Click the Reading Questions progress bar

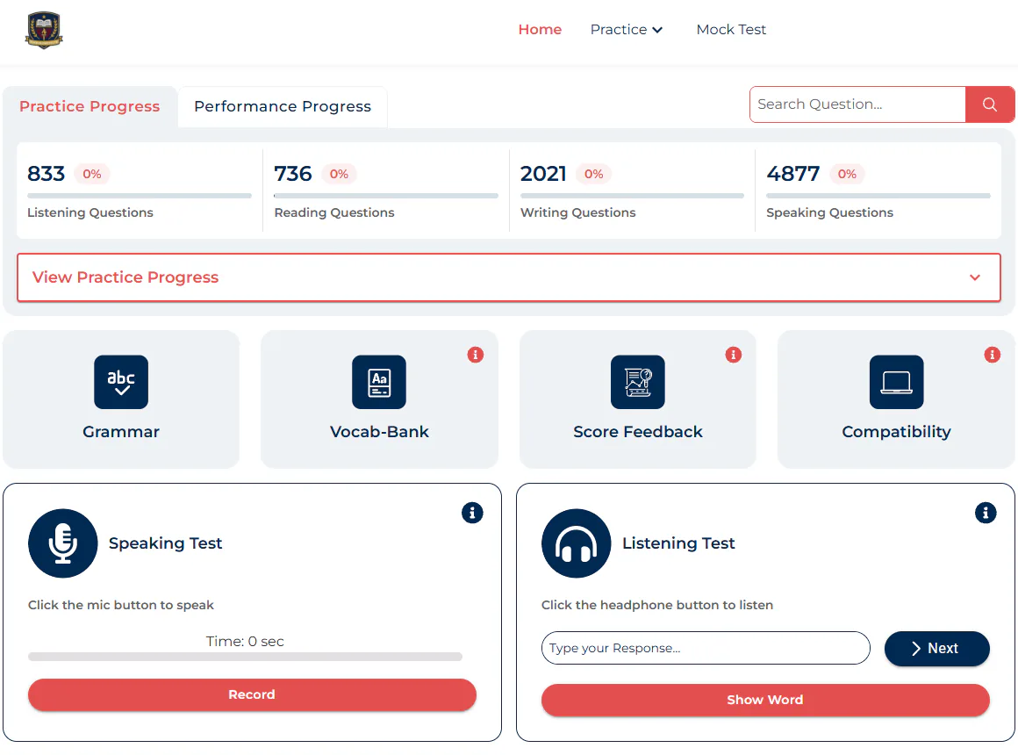[385, 196]
